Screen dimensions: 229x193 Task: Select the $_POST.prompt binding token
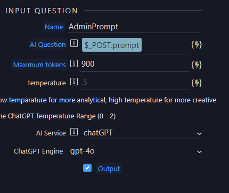pyautogui.click(x=112, y=45)
